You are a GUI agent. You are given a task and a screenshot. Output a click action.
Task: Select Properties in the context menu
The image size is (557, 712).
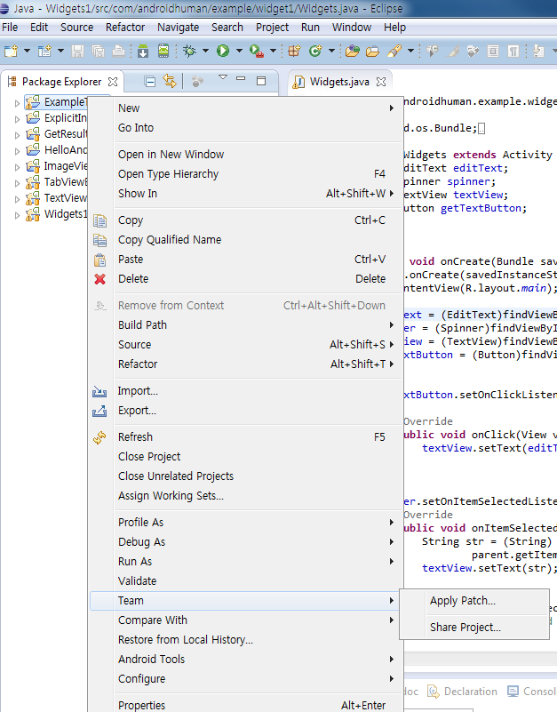(246, 705)
